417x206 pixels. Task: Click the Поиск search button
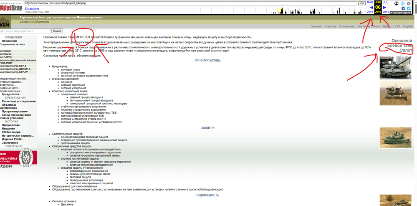[57, 31]
